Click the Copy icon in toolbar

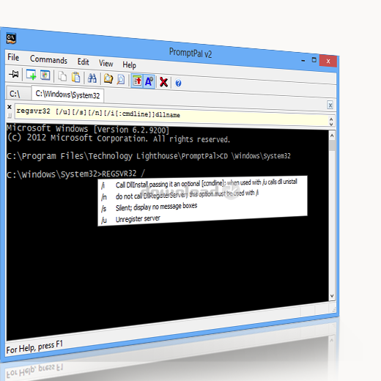62,76
